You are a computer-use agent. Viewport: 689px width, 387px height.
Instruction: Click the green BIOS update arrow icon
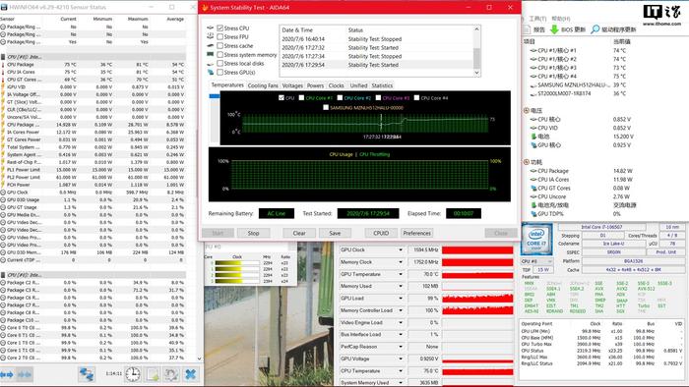[x=554, y=29]
